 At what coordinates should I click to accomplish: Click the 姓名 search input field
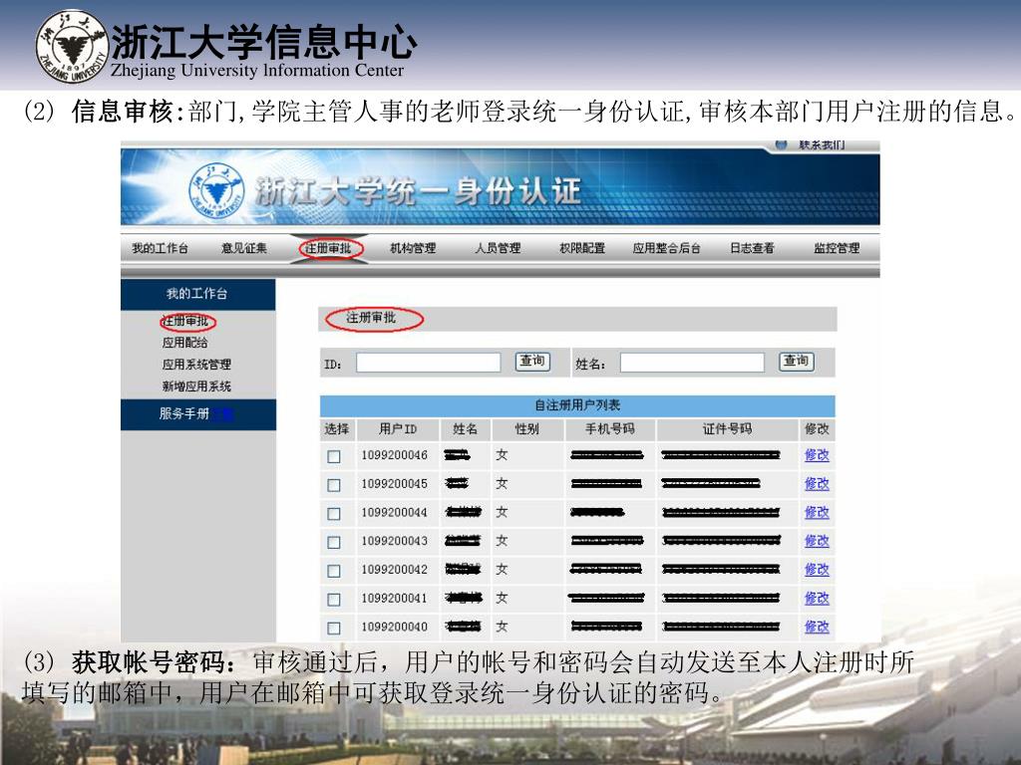(x=692, y=363)
